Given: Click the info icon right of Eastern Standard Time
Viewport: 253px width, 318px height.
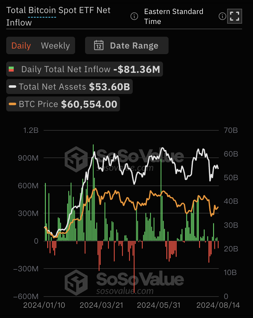Looking at the screenshot, I should (x=222, y=16).
